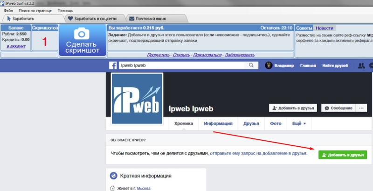This screenshot has width=373, height=191.
Task: Click the Пропустить link under the task
Action: tap(158, 55)
